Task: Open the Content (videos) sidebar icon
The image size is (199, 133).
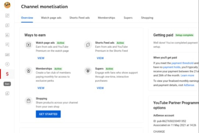Action: click(x=7, y=25)
